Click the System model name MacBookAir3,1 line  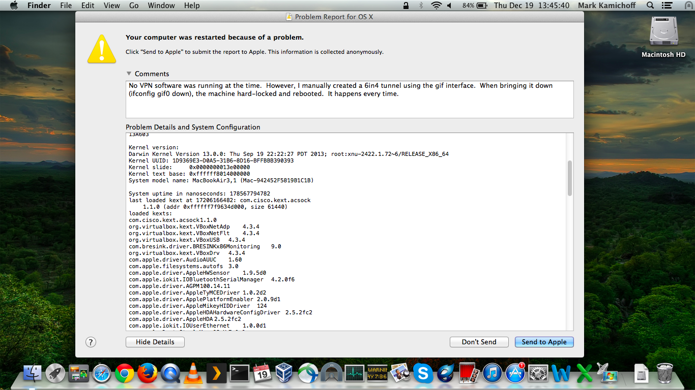[221, 180]
